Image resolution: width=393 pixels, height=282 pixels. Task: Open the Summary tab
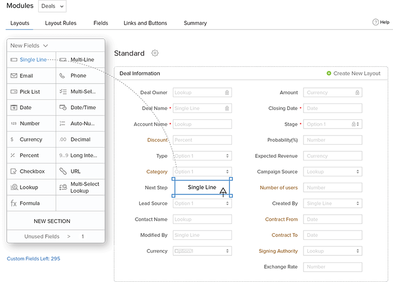[x=195, y=23]
